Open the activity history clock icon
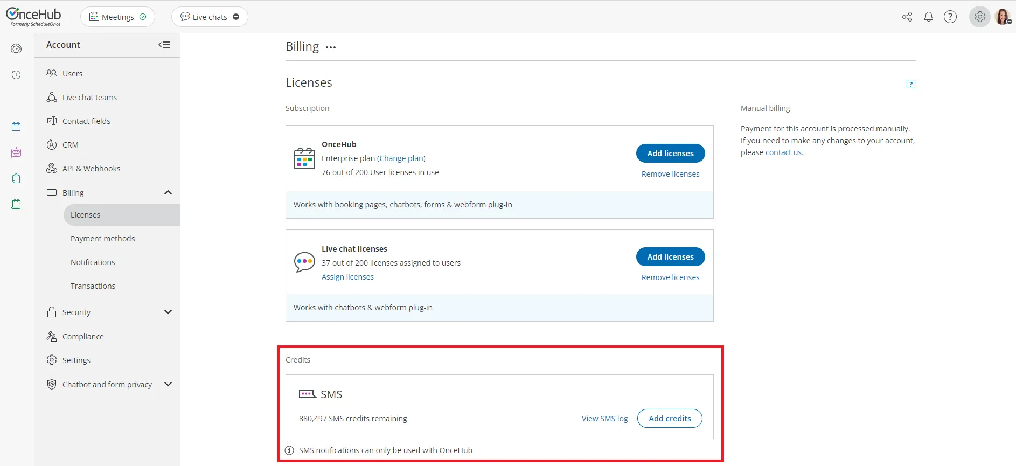This screenshot has height=466, width=1016. pyautogui.click(x=16, y=75)
